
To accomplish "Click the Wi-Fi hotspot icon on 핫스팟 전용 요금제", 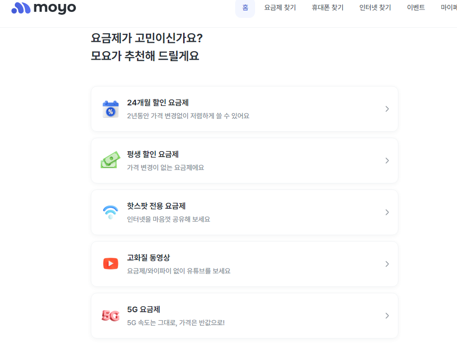I will click(x=111, y=212).
